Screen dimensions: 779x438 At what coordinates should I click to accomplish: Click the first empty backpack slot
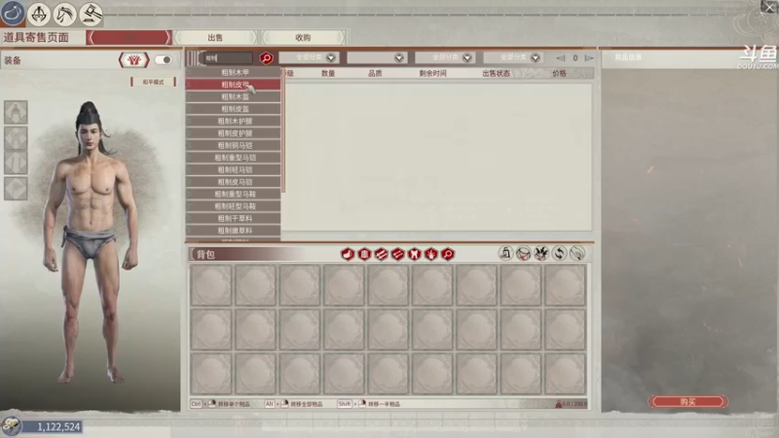coord(211,285)
